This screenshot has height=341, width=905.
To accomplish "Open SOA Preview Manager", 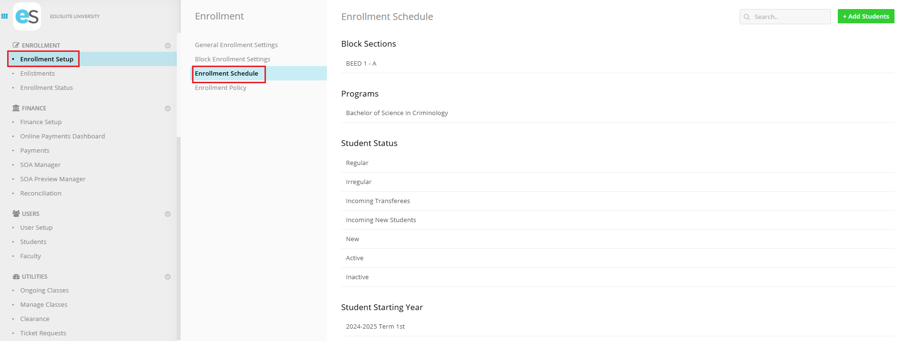I will coord(52,179).
